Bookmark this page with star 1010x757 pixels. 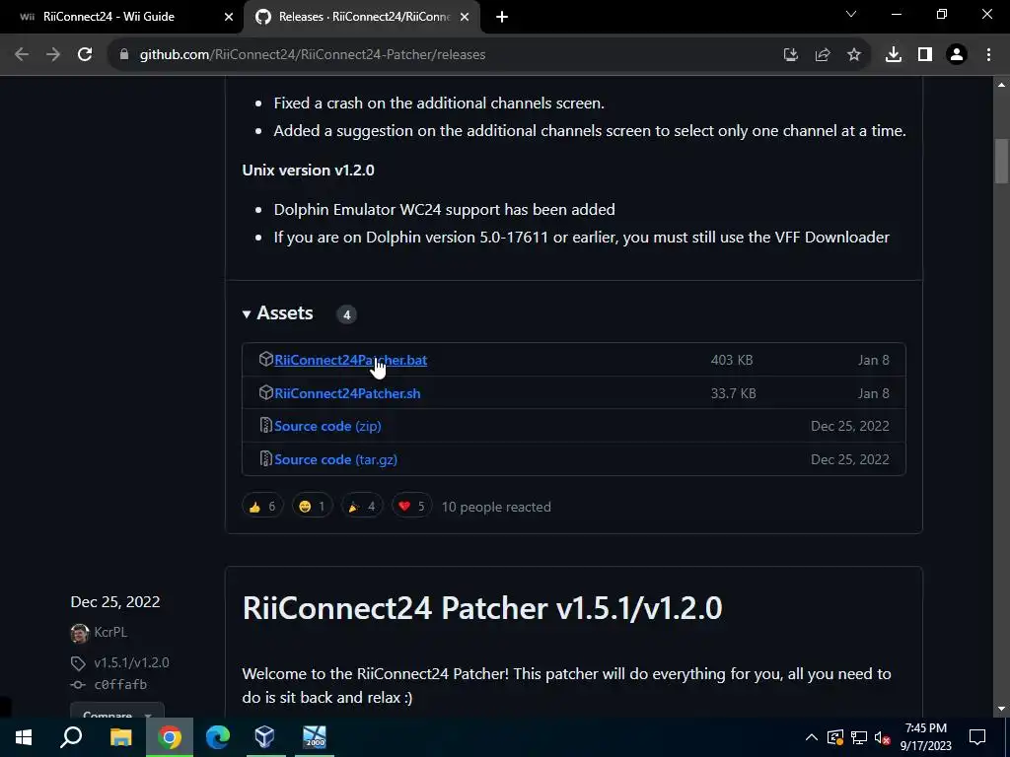click(x=854, y=55)
